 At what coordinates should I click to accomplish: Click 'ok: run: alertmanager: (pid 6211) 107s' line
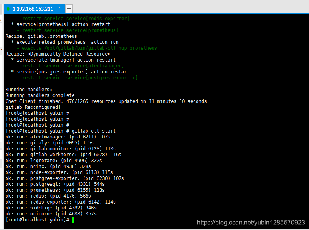[58, 137]
